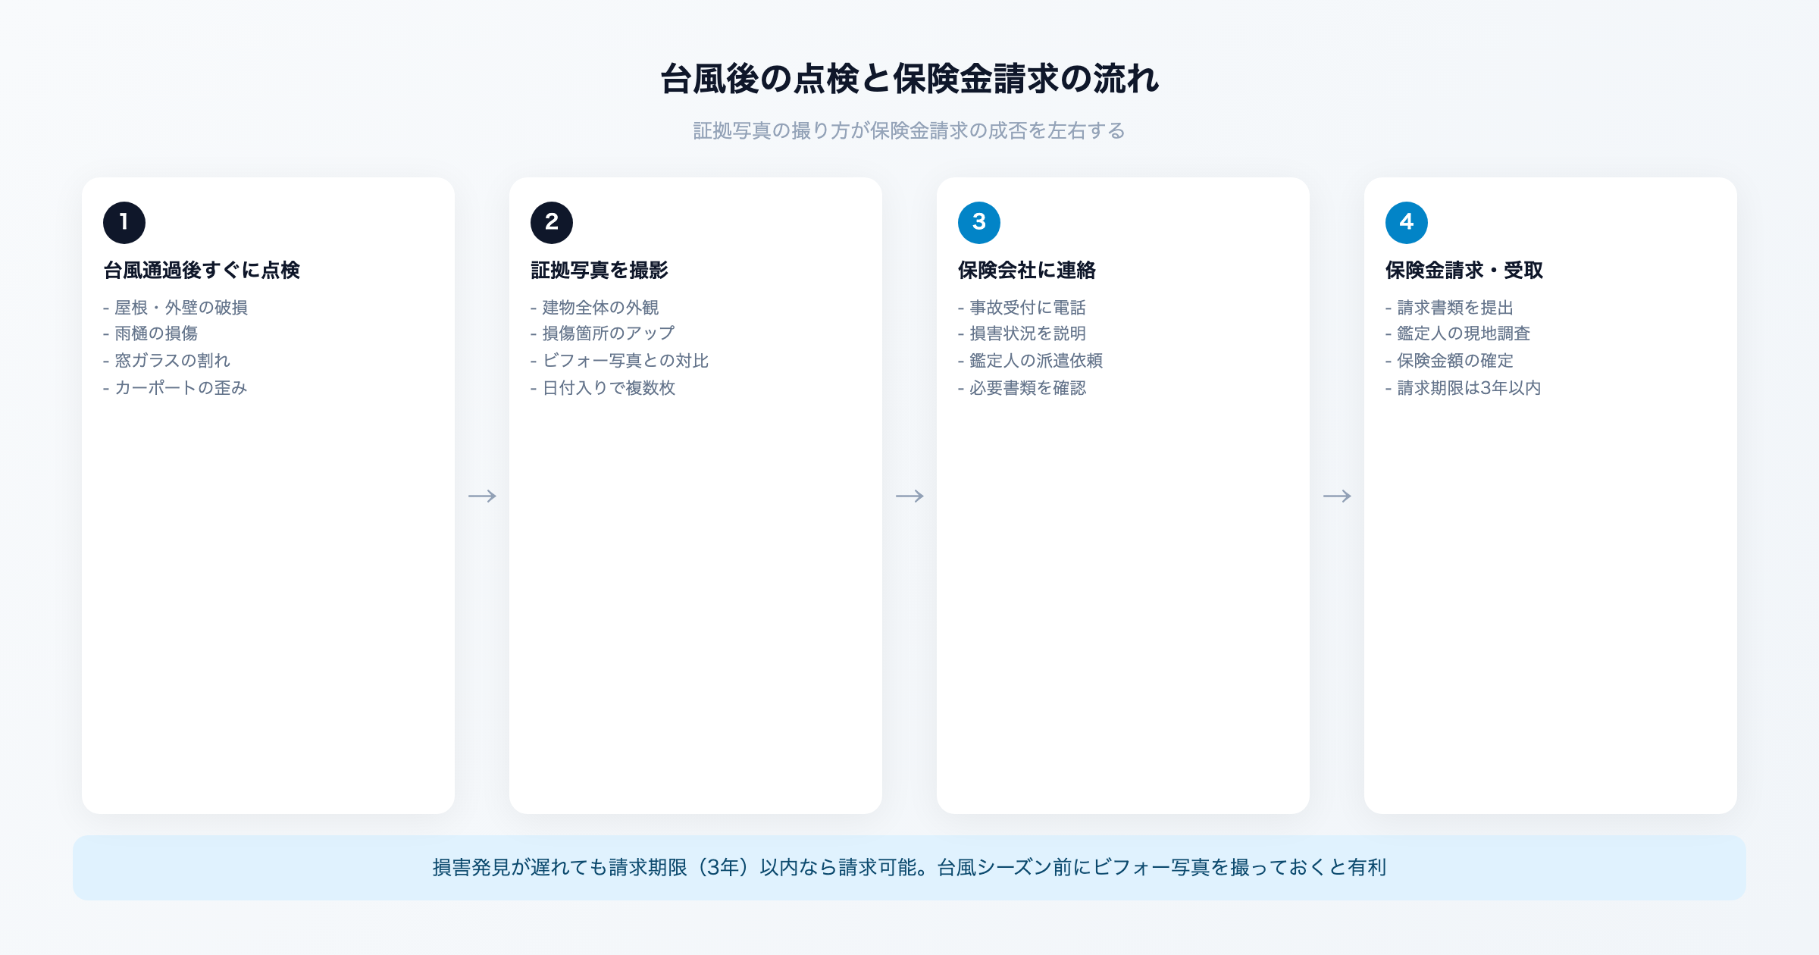Click the heading 証拠写真を撮影
The width and height of the screenshot is (1819, 955).
pos(600,270)
